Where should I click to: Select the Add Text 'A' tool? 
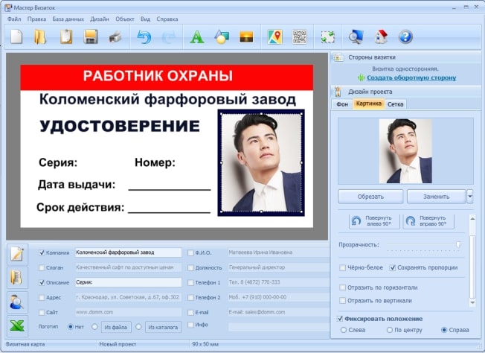pos(197,36)
